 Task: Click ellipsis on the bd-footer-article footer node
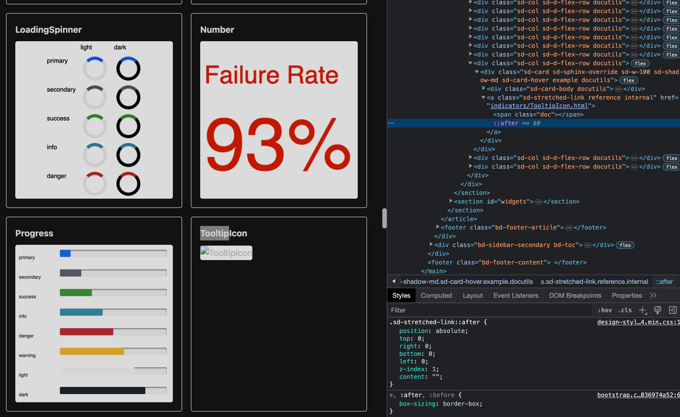pos(569,227)
